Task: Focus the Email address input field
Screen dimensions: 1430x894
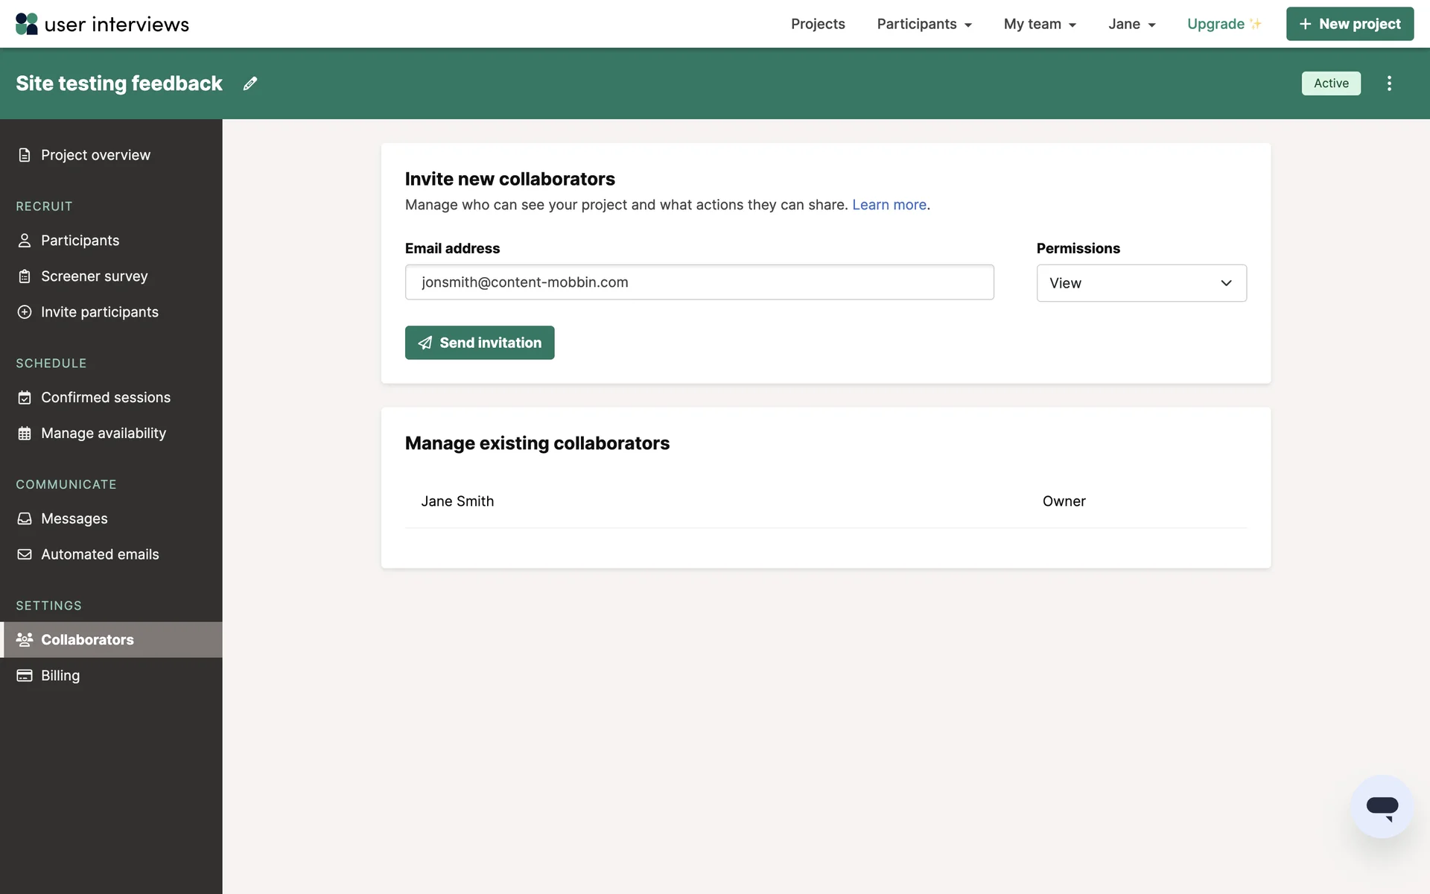Action: (699, 282)
